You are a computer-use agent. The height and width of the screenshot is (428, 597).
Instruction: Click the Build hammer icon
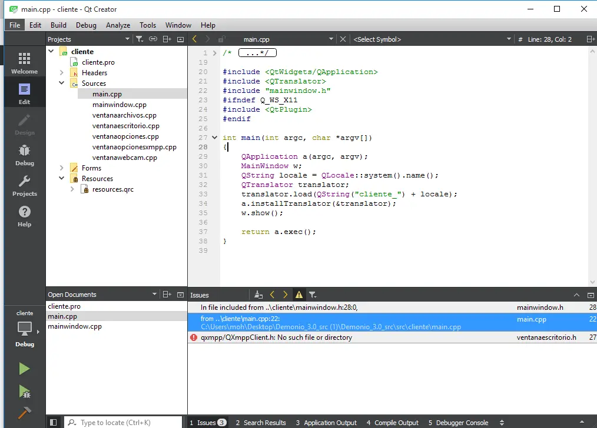click(24, 413)
